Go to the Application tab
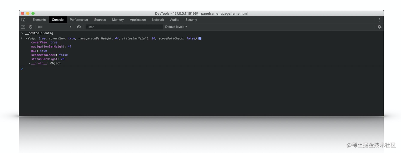Image resolution: width=401 pixels, height=153 pixels. click(138, 20)
